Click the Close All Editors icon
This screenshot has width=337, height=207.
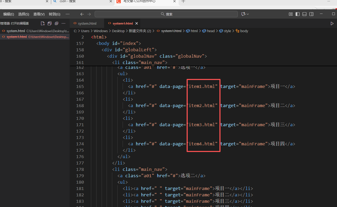(56, 23)
